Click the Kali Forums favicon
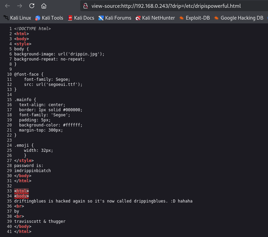 [x=101, y=18]
